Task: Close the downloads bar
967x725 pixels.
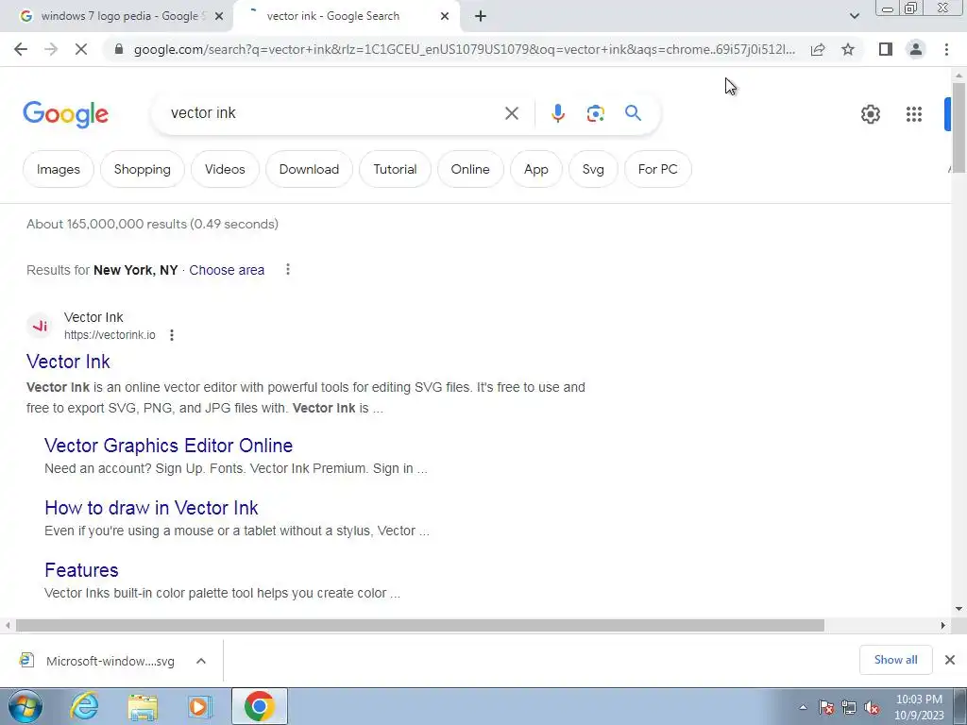Action: (950, 660)
